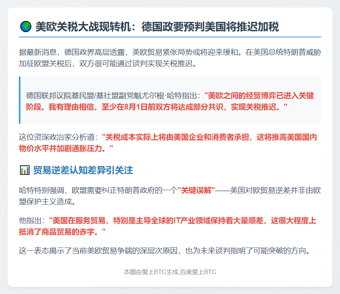Click red text '物价水平并加剧通胀压力'
This screenshot has width=340, height=294.
point(60,148)
